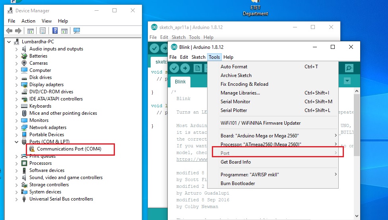Image resolution: width=388 pixels, height=220 pixels.
Task: Click the Back arrow in Device Manager toolbar
Action: (9, 31)
